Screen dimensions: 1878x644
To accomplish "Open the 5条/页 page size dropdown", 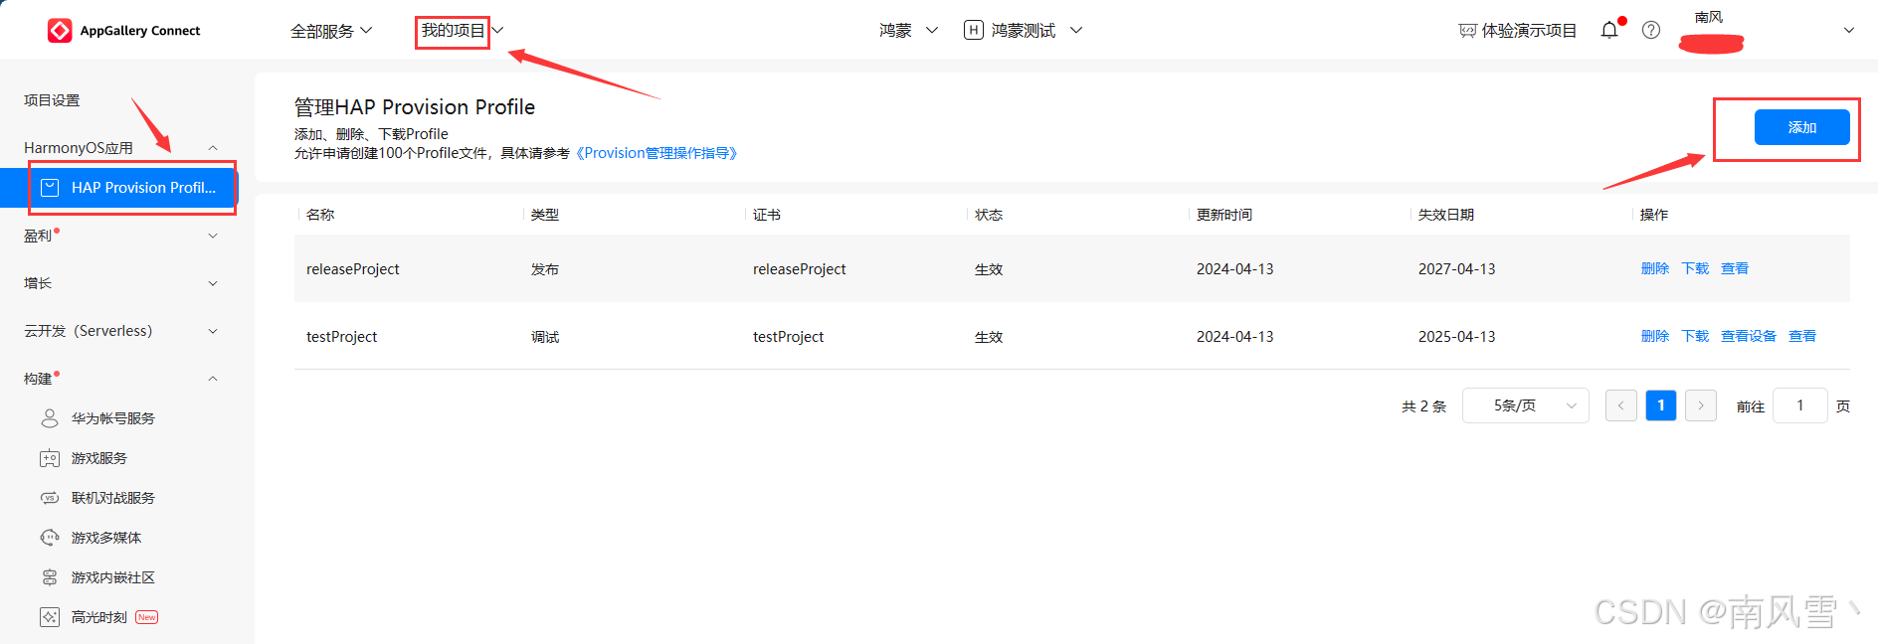I will coord(1526,405).
